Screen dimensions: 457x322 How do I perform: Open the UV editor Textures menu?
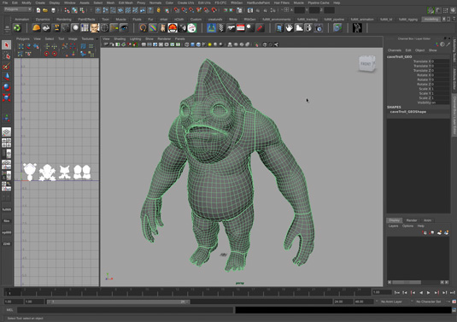[x=87, y=38]
